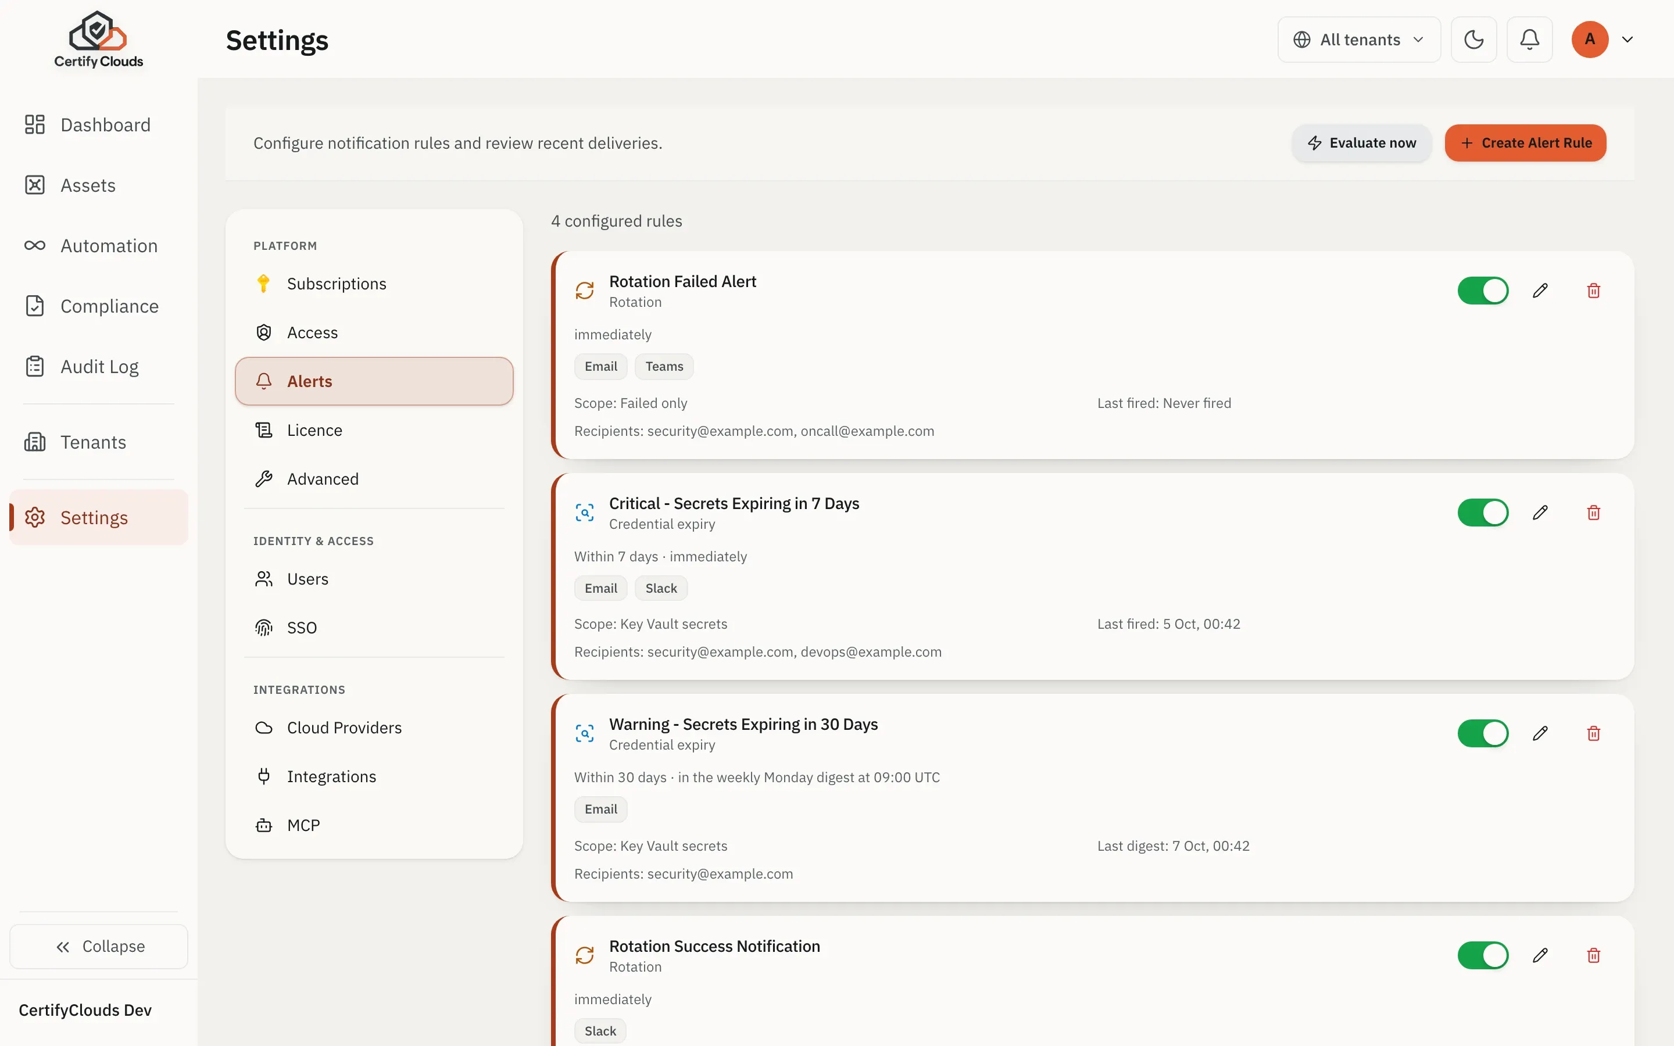Click the Certify Clouds logo
Image resolution: width=1674 pixels, height=1046 pixels.
pyautogui.click(x=98, y=40)
